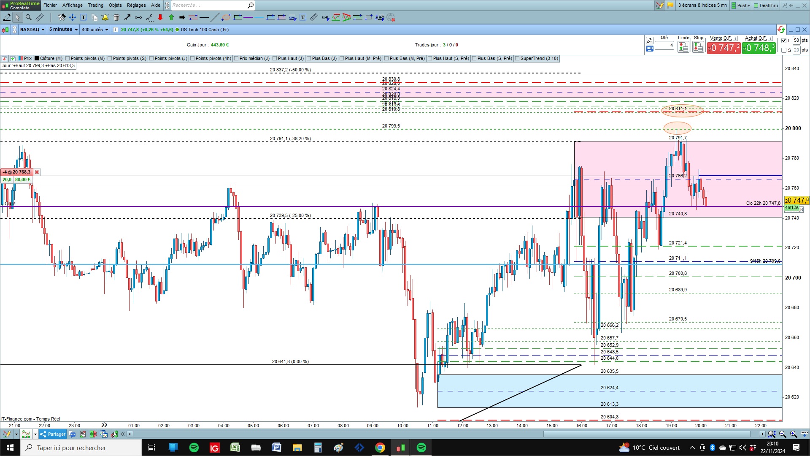Select the green up arrow tool
Screen dimensions: 810x456
tap(171, 17)
